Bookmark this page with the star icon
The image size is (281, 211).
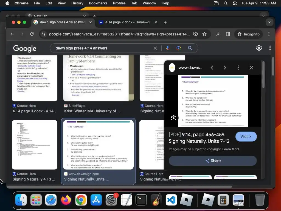click(204, 34)
